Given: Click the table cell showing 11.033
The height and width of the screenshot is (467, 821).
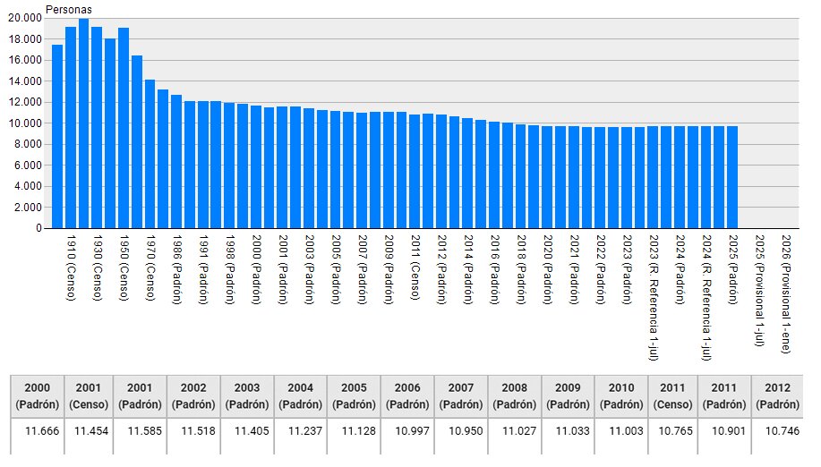Looking at the screenshot, I should pos(569,437).
